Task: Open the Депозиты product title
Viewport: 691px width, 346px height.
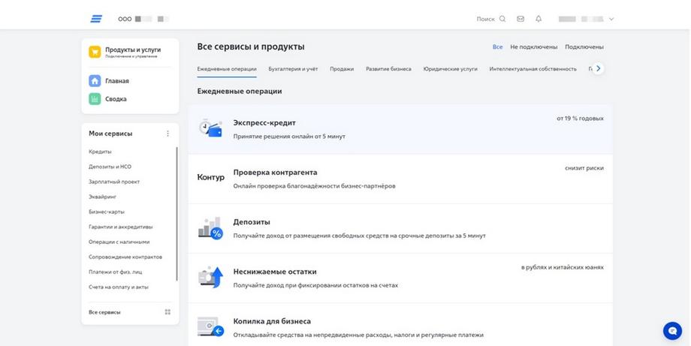Action: point(252,222)
